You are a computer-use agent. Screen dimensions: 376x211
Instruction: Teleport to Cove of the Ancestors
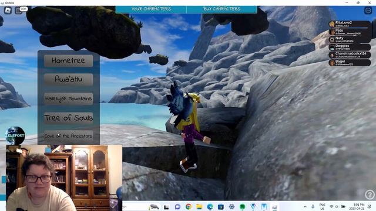point(69,136)
